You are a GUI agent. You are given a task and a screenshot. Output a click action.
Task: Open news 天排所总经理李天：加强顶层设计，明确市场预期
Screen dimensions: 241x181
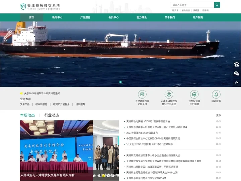click(152, 167)
